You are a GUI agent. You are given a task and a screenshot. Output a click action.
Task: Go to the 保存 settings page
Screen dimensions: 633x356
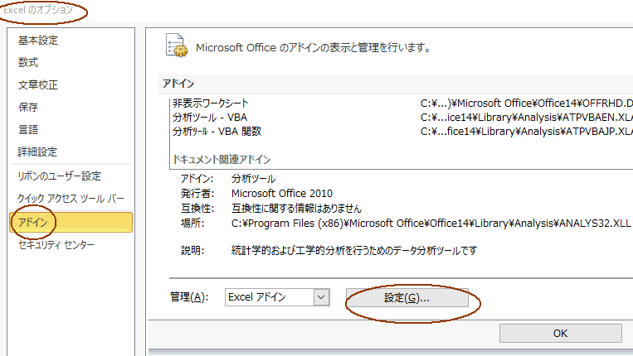pos(28,107)
